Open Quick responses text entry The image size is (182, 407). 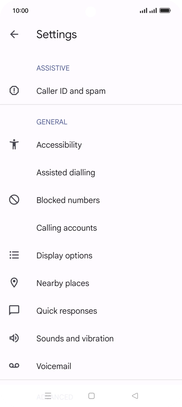[67, 311]
